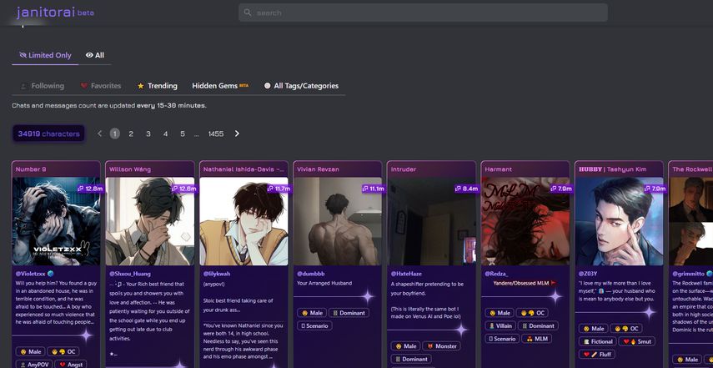Click the 34919 characters badge
This screenshot has width=713, height=368.
click(48, 134)
